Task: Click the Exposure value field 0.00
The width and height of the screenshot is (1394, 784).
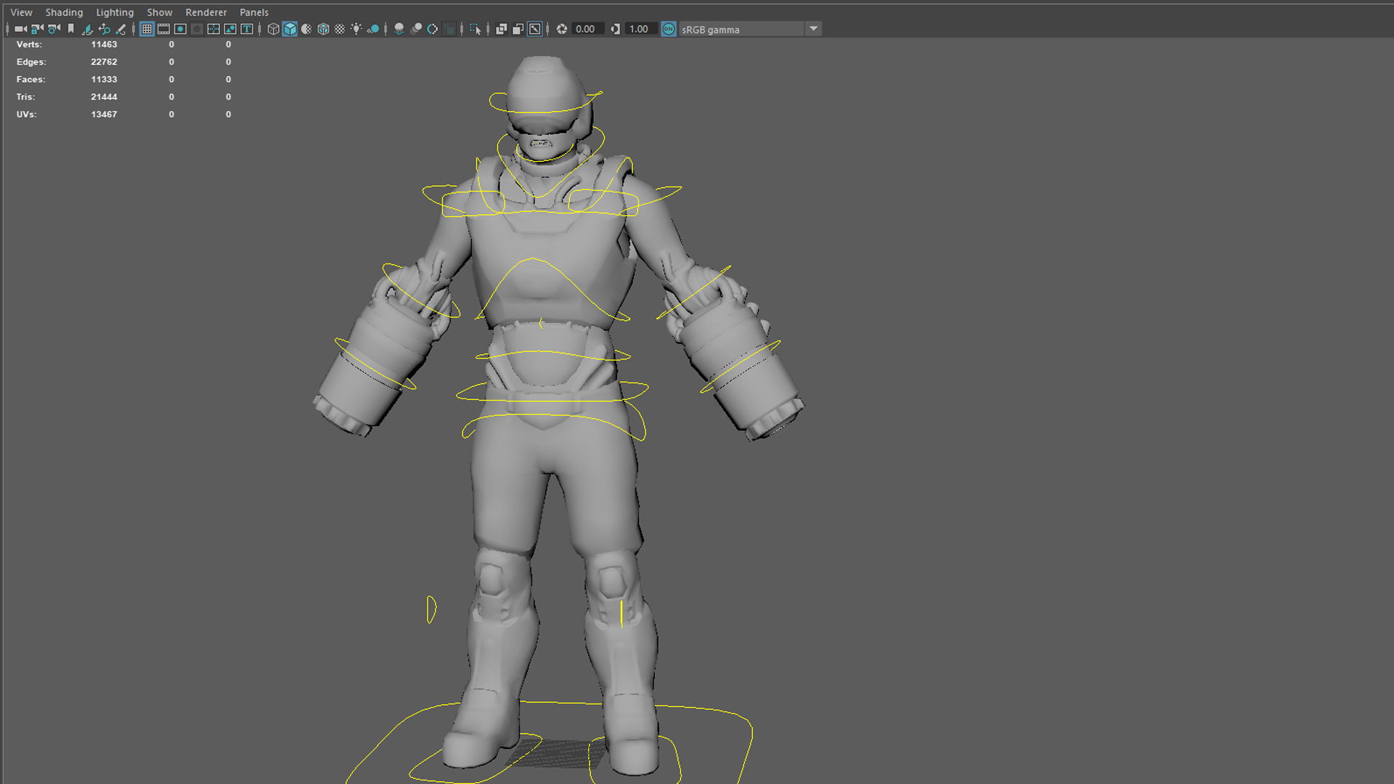Action: click(x=587, y=29)
